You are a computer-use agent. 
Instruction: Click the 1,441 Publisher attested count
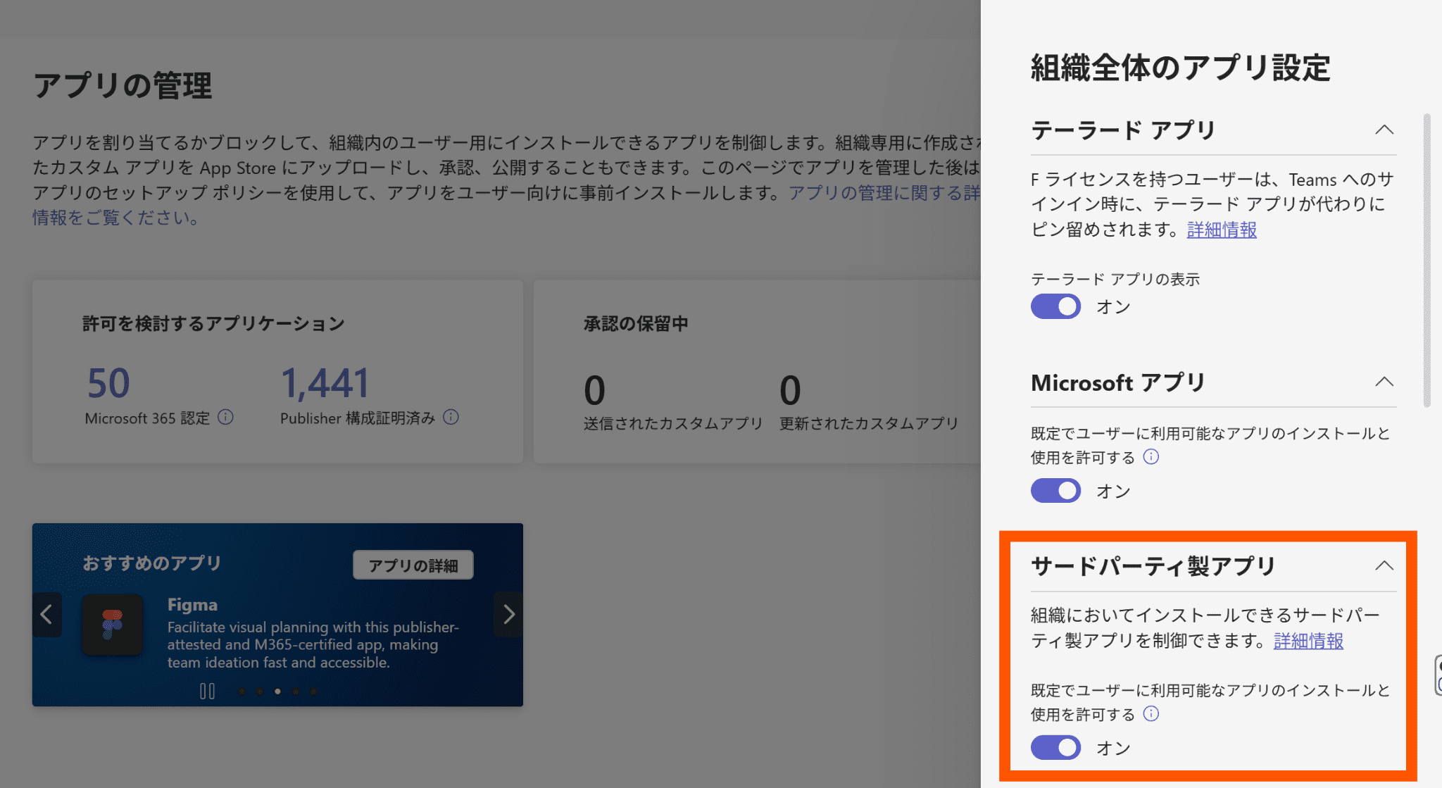tap(325, 383)
